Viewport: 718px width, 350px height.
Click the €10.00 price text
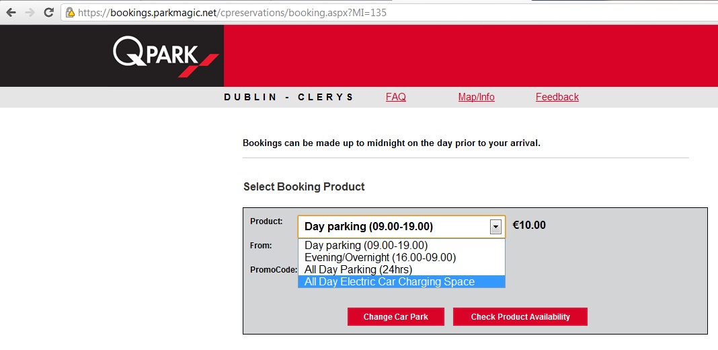coord(529,225)
